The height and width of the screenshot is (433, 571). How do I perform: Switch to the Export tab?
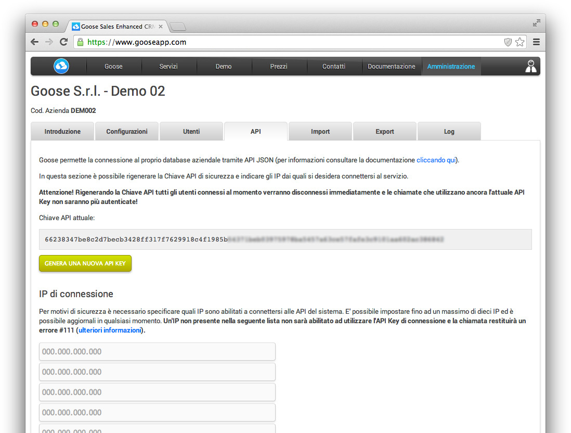pyautogui.click(x=384, y=131)
